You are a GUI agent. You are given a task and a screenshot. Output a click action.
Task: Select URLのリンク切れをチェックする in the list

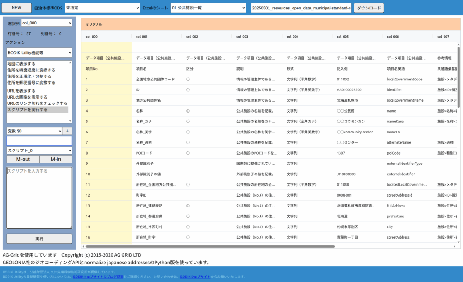[37, 103]
